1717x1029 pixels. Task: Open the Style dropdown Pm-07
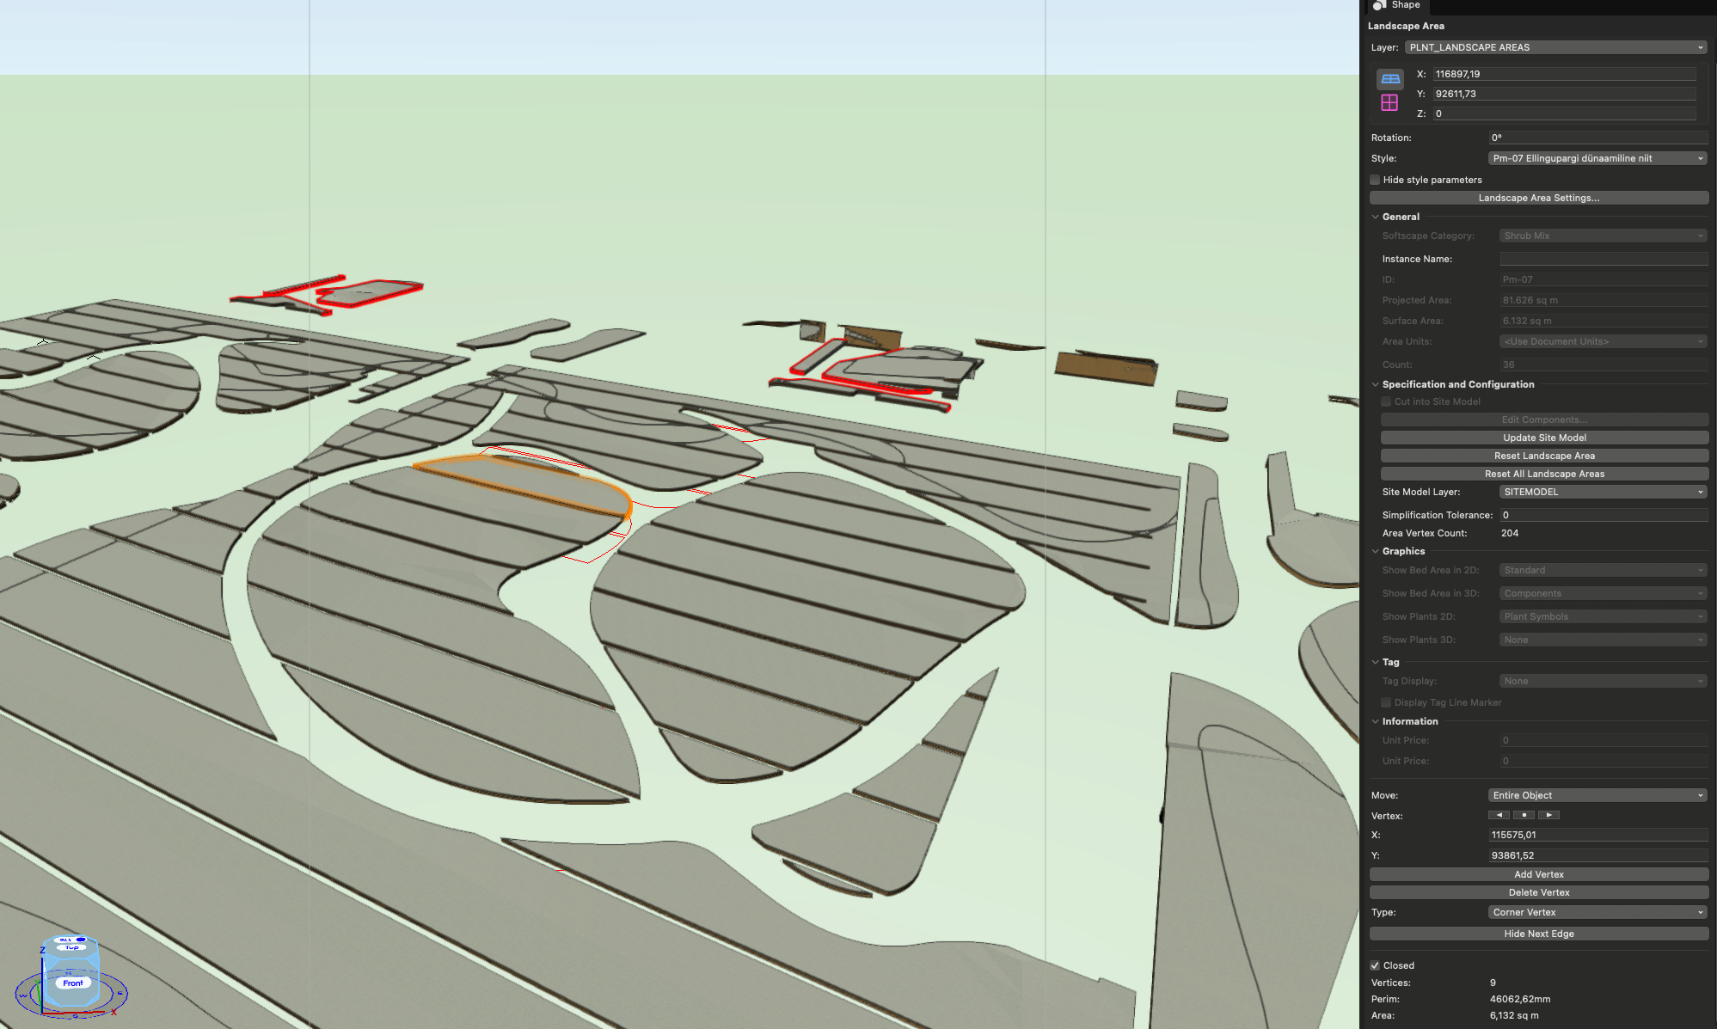pyautogui.click(x=1597, y=158)
